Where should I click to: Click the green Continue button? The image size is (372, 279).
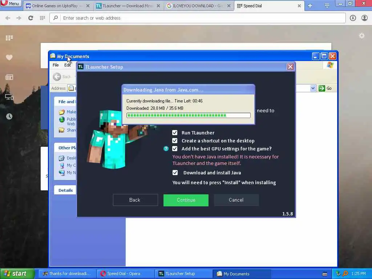click(186, 200)
